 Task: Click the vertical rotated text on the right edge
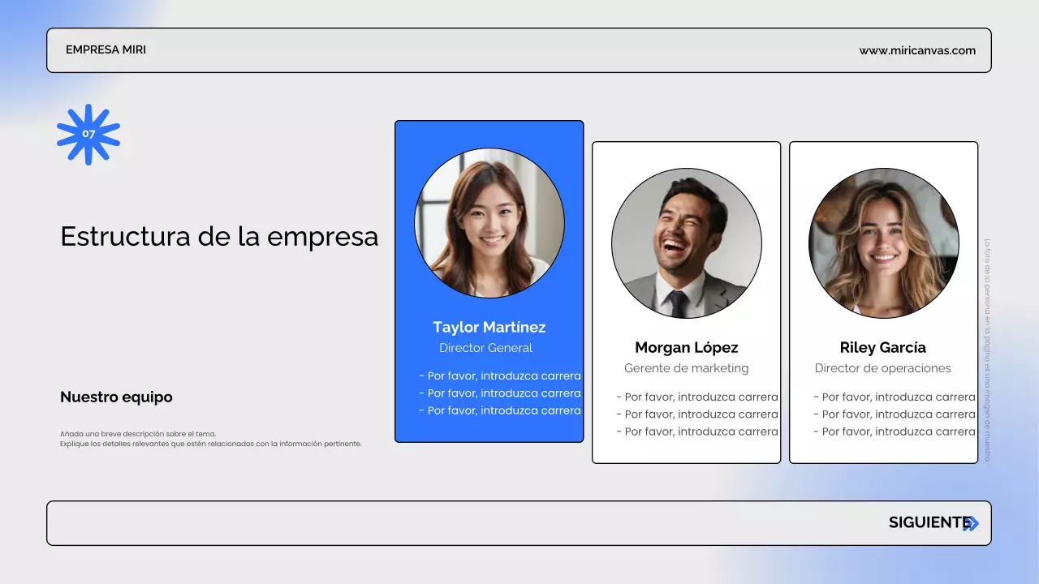[x=987, y=349]
